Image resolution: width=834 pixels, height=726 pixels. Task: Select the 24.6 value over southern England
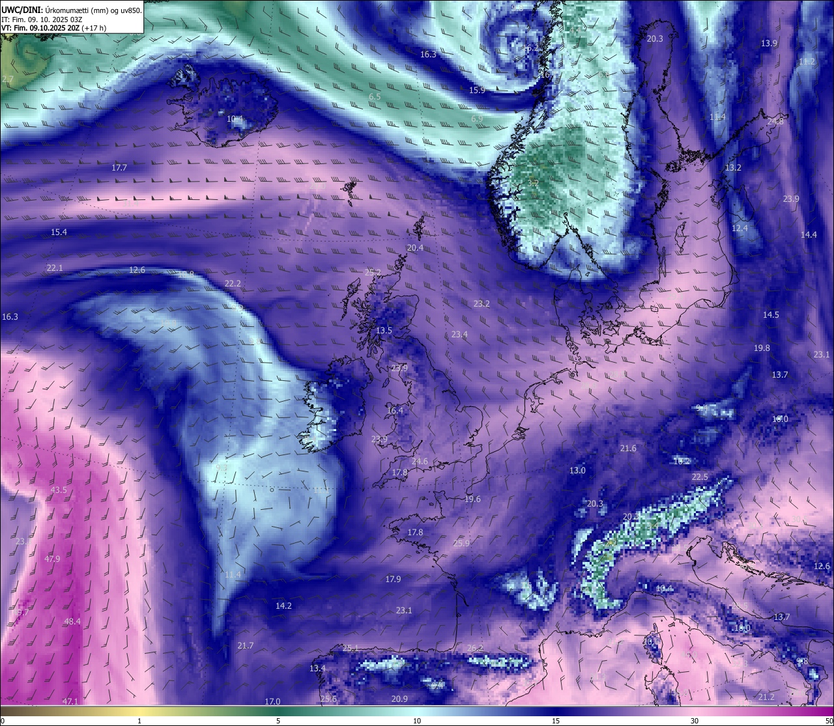(420, 461)
